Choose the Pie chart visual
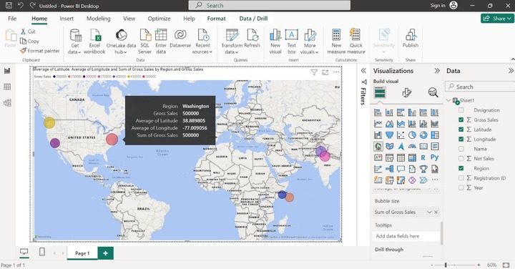 (x=412, y=135)
